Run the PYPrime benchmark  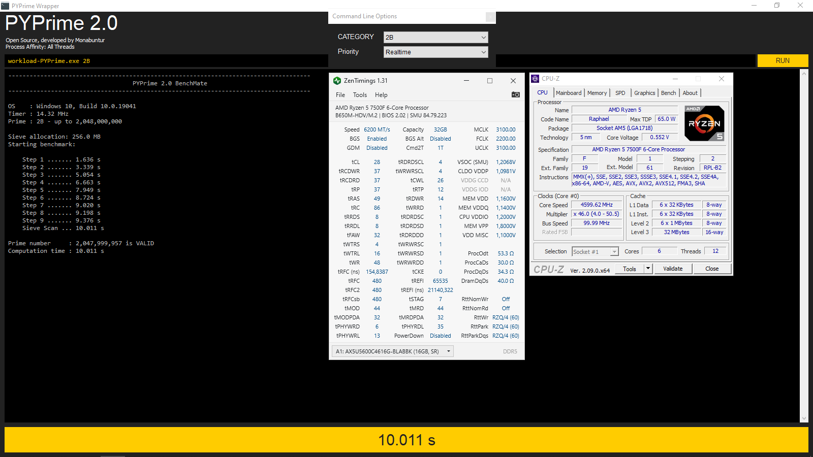783,60
